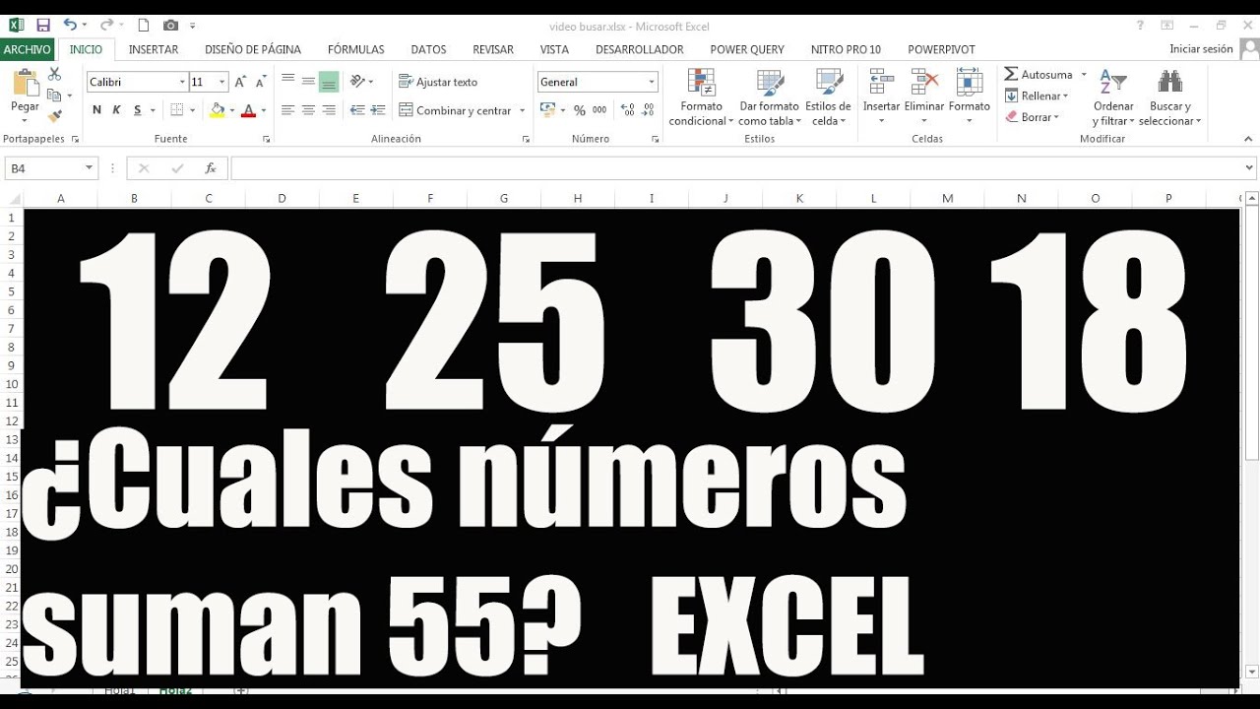This screenshot has width=1260, height=709.
Task: Toggle center text alignment
Action: [x=308, y=110]
